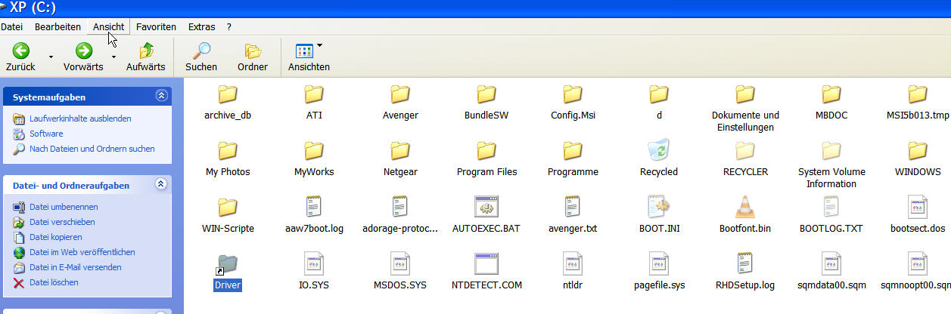Click the Software task link
This screenshot has height=314, width=951.
coord(46,134)
